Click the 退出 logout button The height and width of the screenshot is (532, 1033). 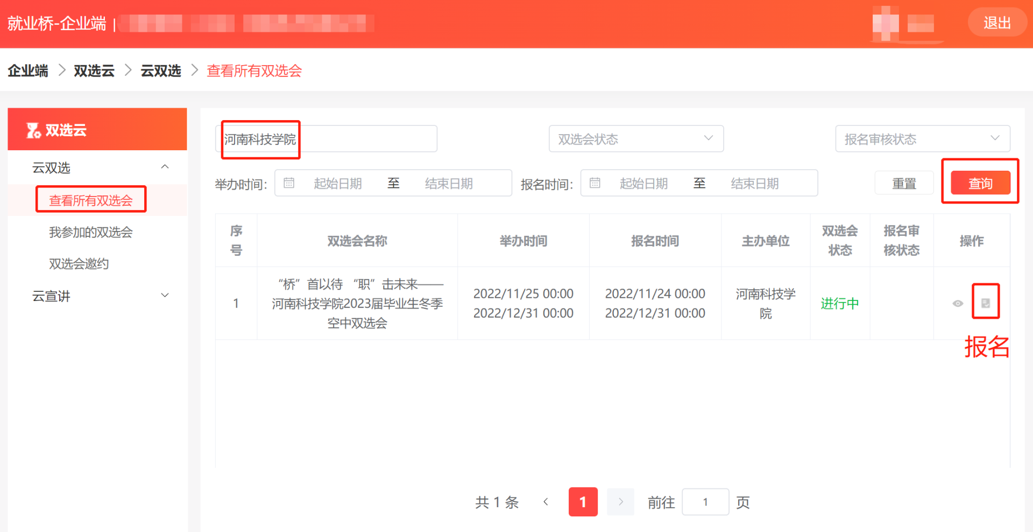(997, 23)
